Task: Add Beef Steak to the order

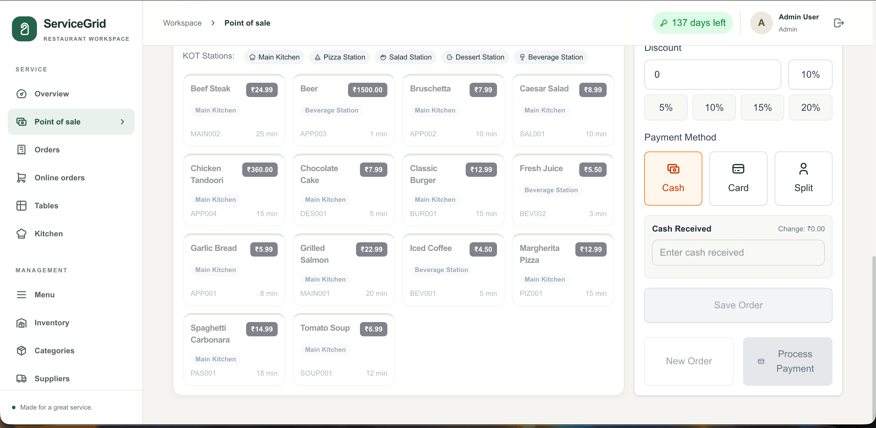Action: click(234, 110)
